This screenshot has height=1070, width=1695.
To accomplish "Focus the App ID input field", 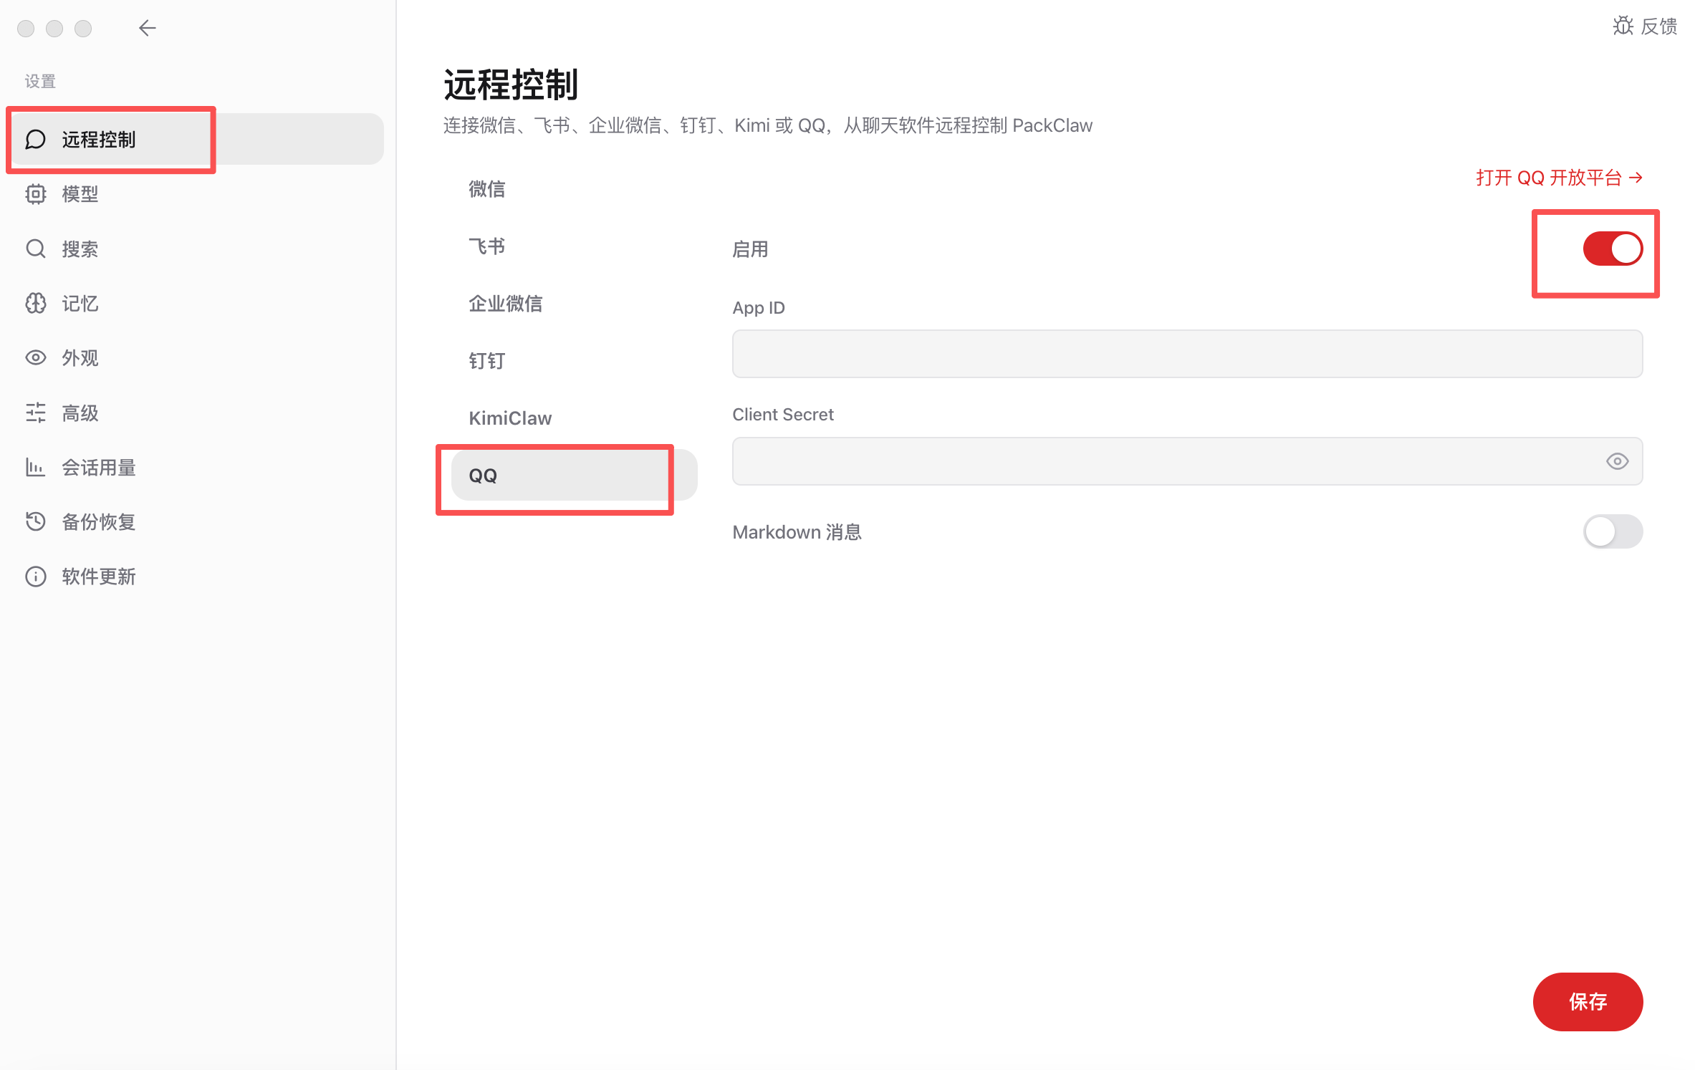I will pyautogui.click(x=1187, y=354).
